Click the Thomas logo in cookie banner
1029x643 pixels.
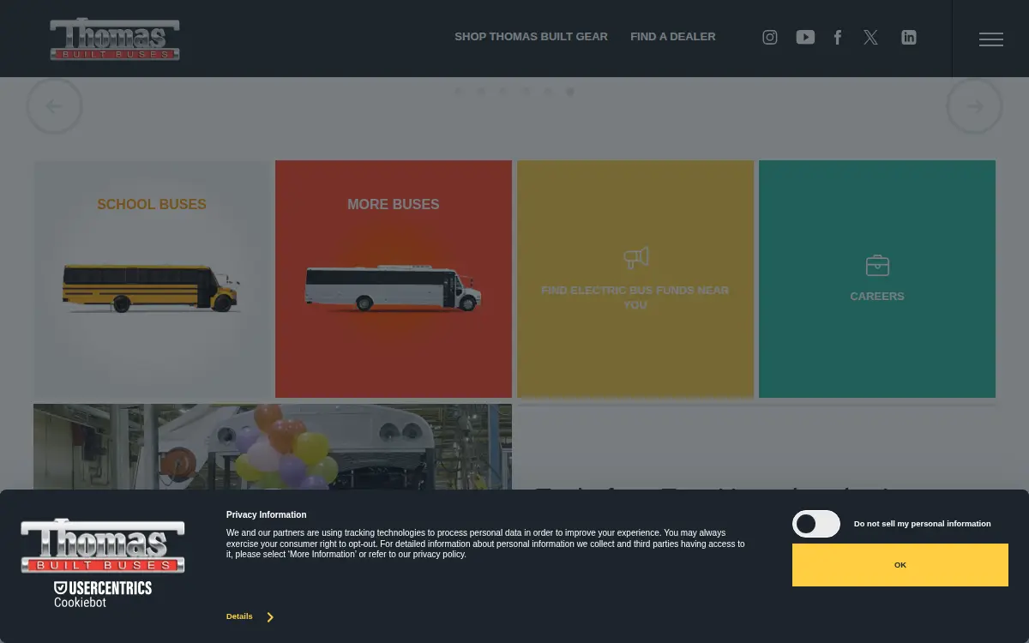(103, 545)
